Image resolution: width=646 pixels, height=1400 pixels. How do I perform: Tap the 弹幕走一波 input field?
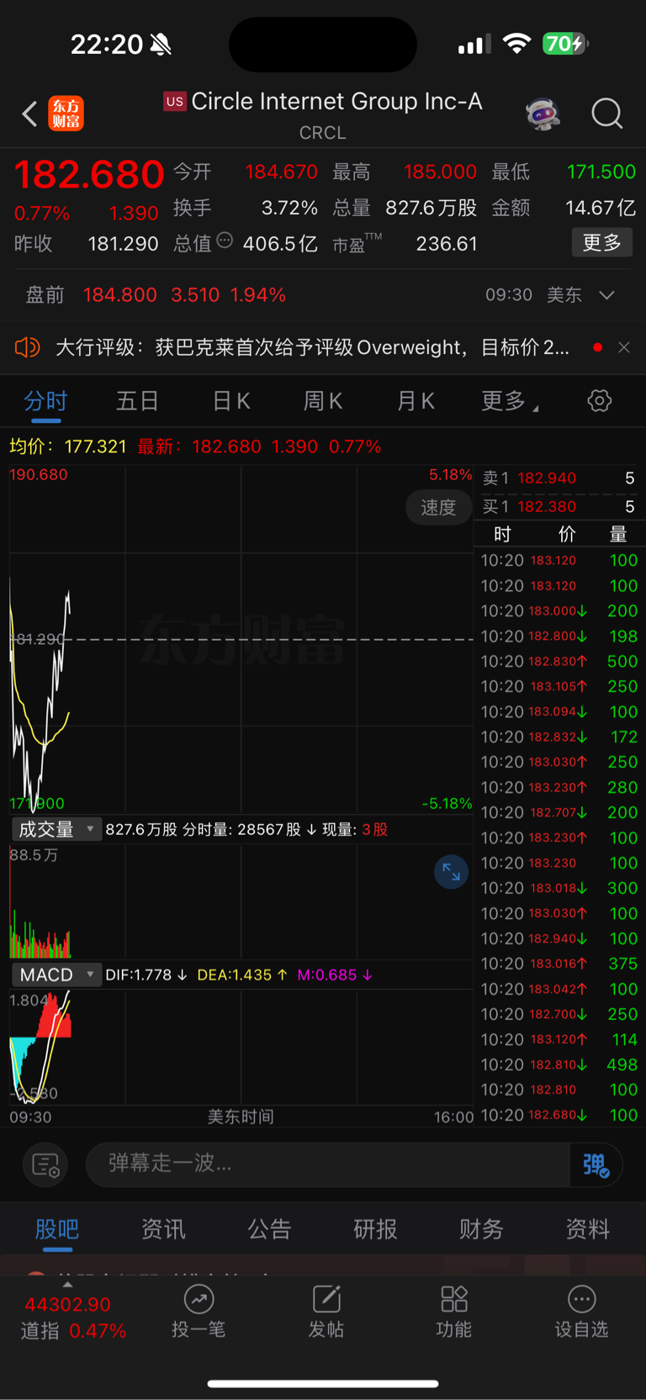pos(328,1165)
